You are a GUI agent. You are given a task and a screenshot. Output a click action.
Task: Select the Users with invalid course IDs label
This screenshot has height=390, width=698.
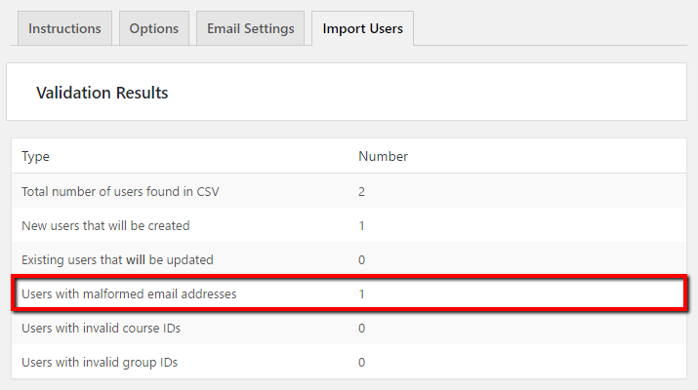pyautogui.click(x=101, y=328)
